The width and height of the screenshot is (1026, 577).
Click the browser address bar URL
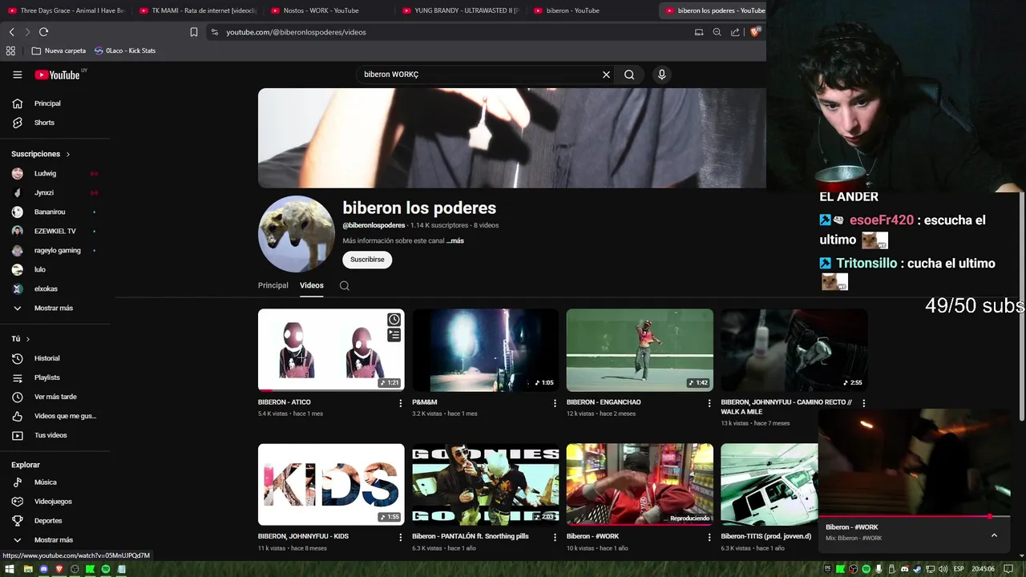point(296,32)
